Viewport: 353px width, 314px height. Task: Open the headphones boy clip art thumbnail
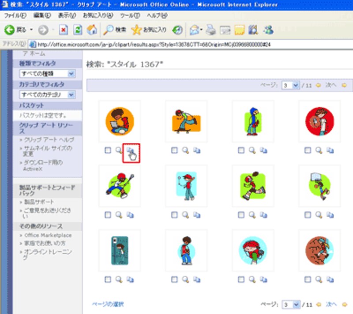(253, 250)
